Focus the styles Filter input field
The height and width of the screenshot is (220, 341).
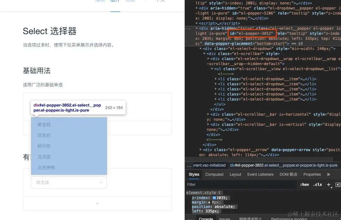point(241,184)
